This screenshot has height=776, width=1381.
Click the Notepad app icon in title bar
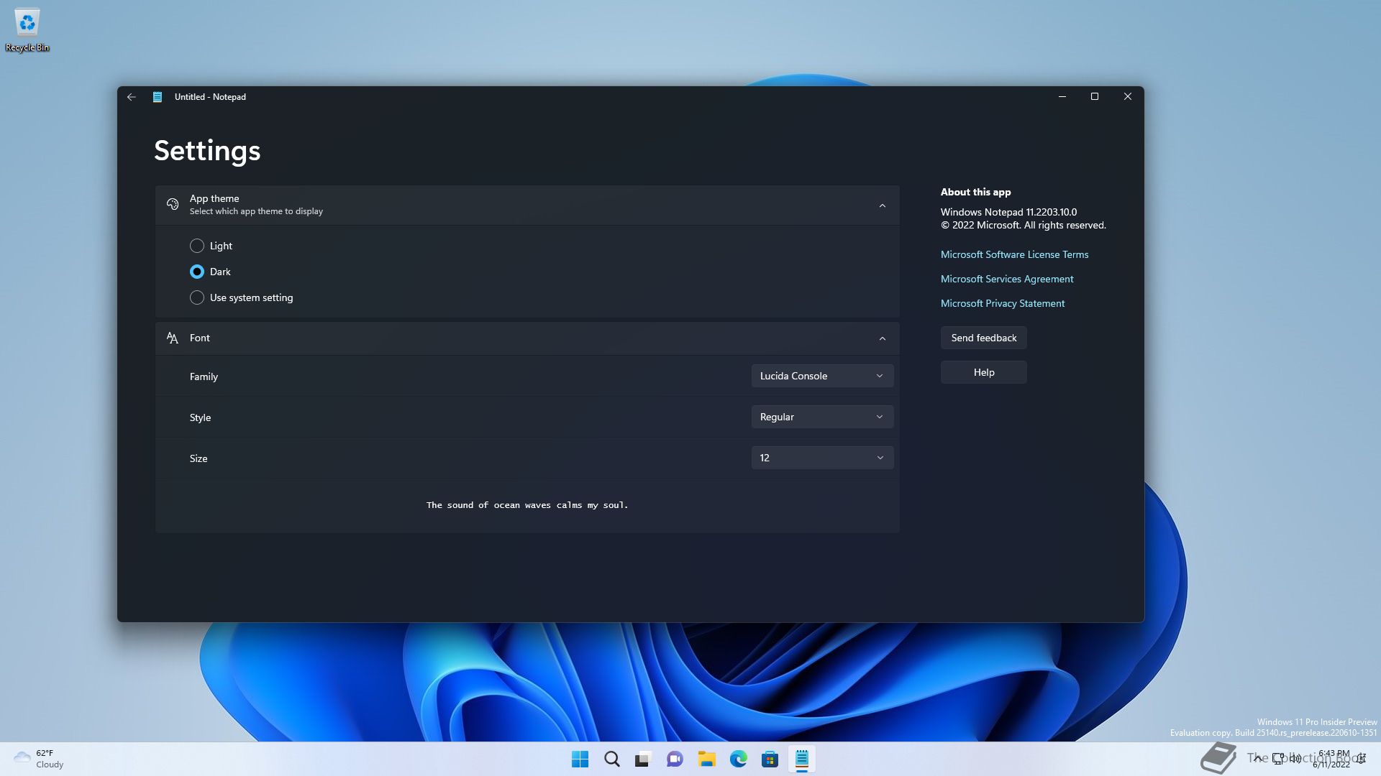[x=158, y=97]
